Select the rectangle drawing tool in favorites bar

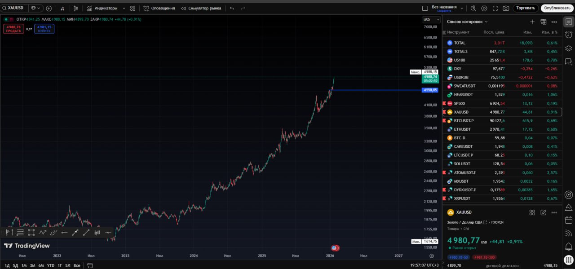(x=31, y=232)
